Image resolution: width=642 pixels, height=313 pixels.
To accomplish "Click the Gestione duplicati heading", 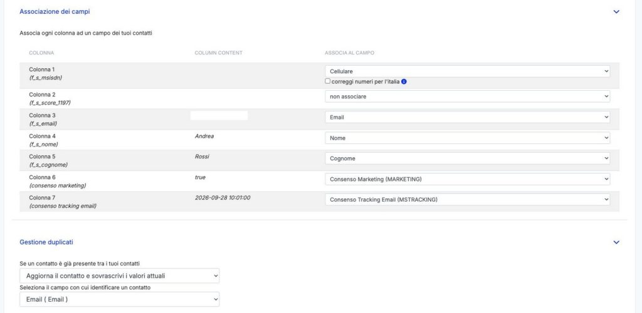I will click(x=46, y=242).
